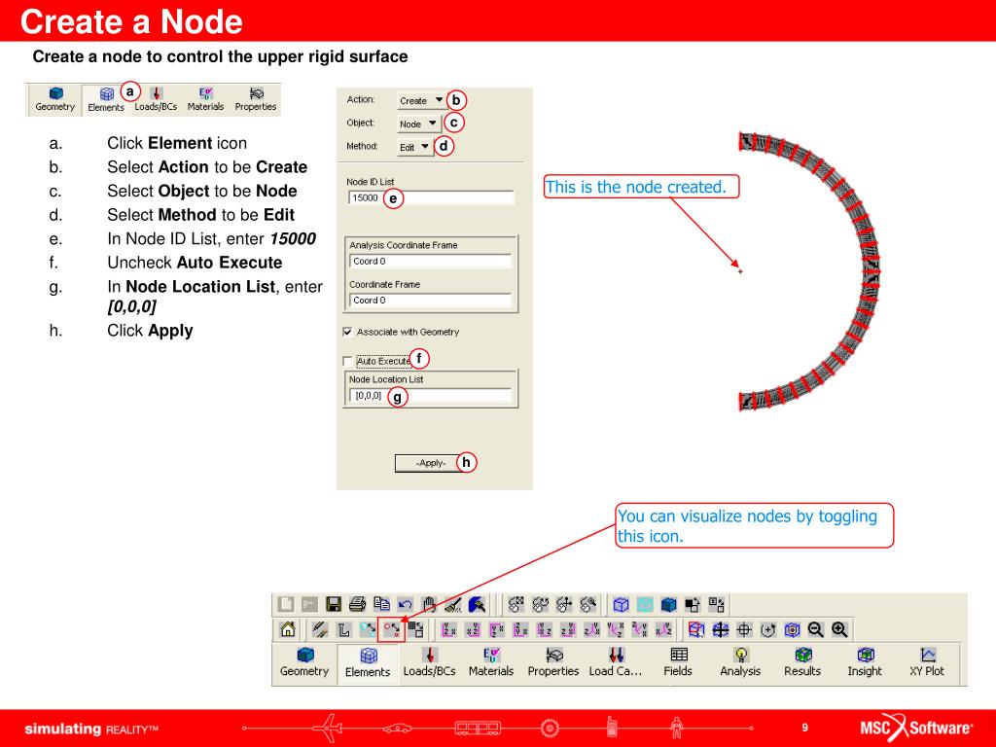Click the Home icon in second toolbar row
996x747 pixels.
(288, 629)
